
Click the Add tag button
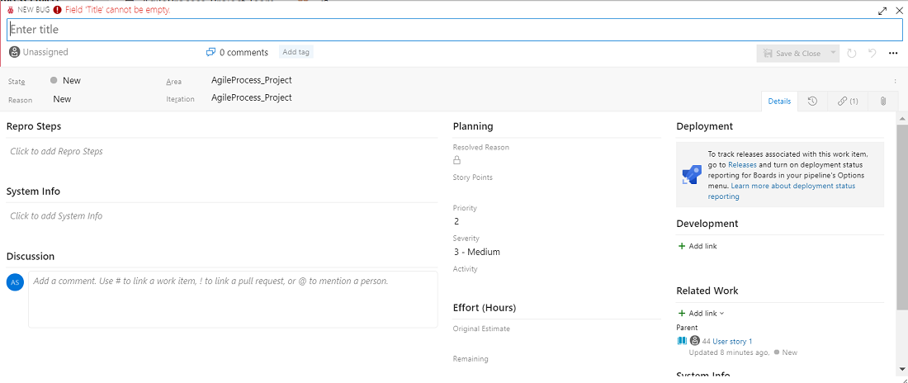pos(296,52)
